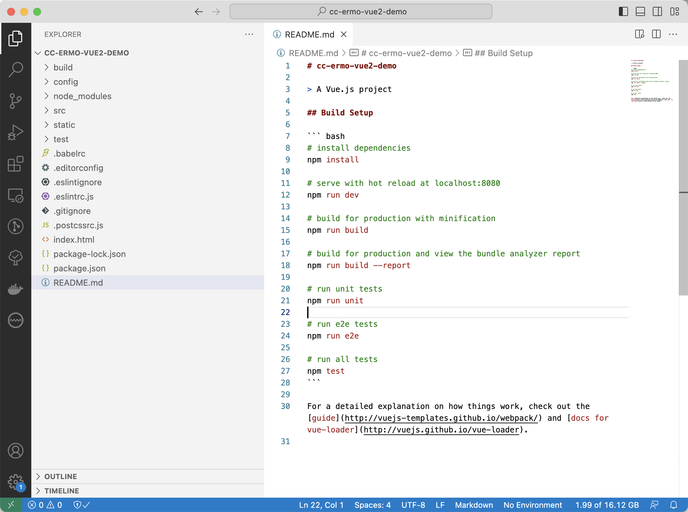
Task: Open the feedback person icon in status bar
Action: [x=654, y=505]
